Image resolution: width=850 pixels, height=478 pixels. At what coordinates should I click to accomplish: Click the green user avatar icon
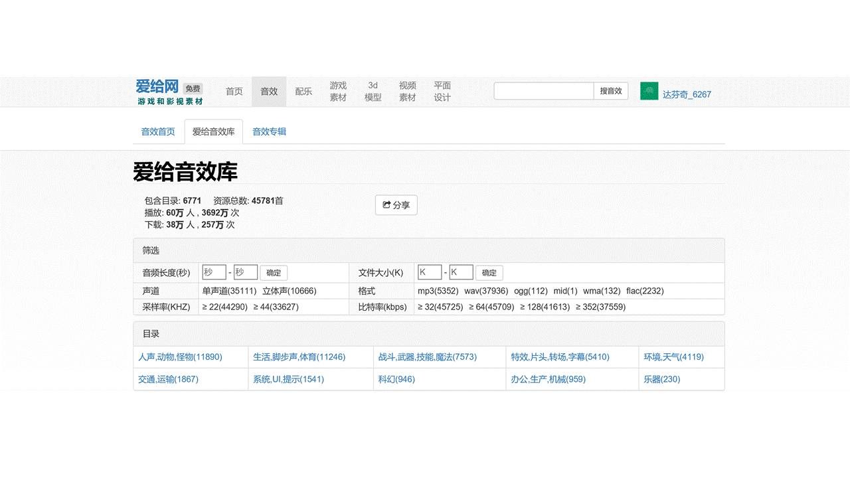(649, 92)
